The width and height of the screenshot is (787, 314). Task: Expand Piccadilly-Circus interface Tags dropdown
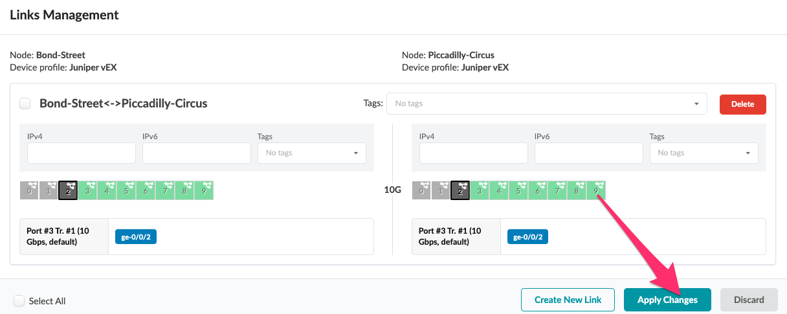[704, 153]
